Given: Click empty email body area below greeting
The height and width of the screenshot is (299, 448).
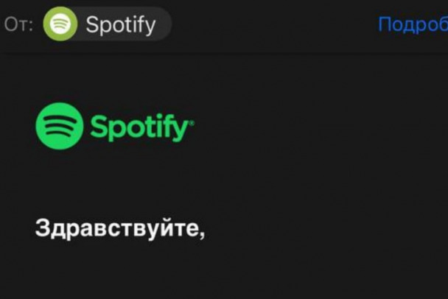Looking at the screenshot, I should [224, 271].
